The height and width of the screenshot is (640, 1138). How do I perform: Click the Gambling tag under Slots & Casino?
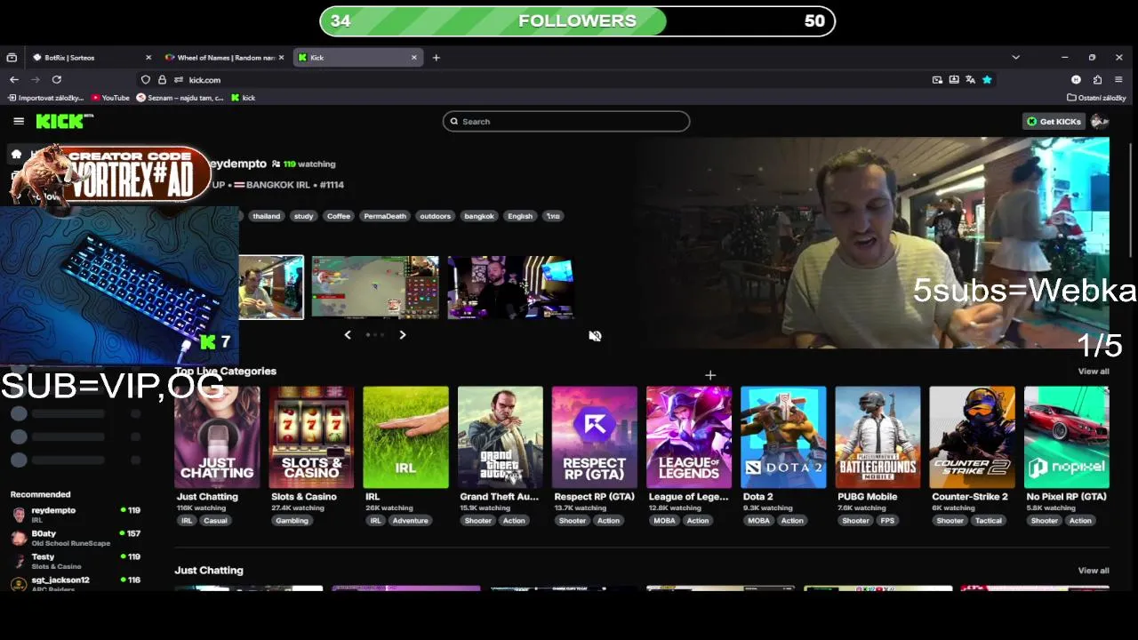pos(292,521)
